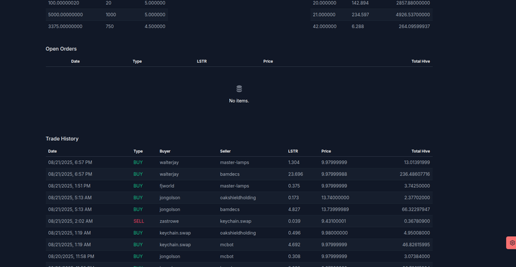Select sell order row with 234.597 LSTR
The image size is (516, 267).
[371, 15]
